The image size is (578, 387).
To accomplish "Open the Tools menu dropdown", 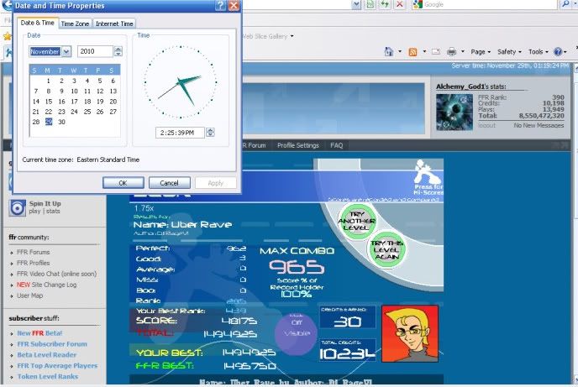I will click(539, 52).
